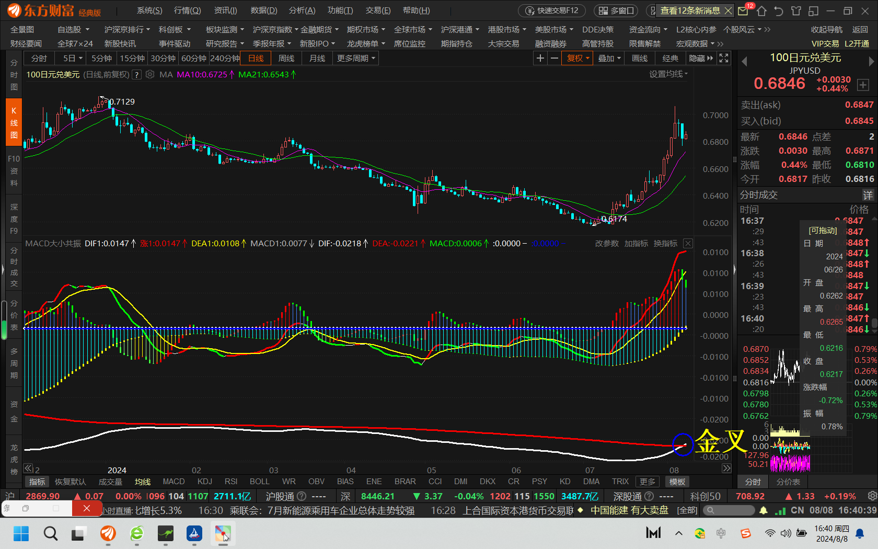878x549 pixels.
Task: Open 分析(A) menu
Action: point(302,10)
